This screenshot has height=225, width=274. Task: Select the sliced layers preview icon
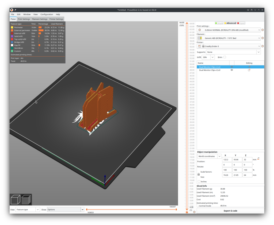pos(26,199)
